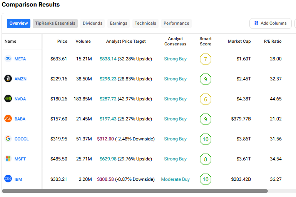
Task: Click the horizontal table scrollbar
Action: click(135, 191)
